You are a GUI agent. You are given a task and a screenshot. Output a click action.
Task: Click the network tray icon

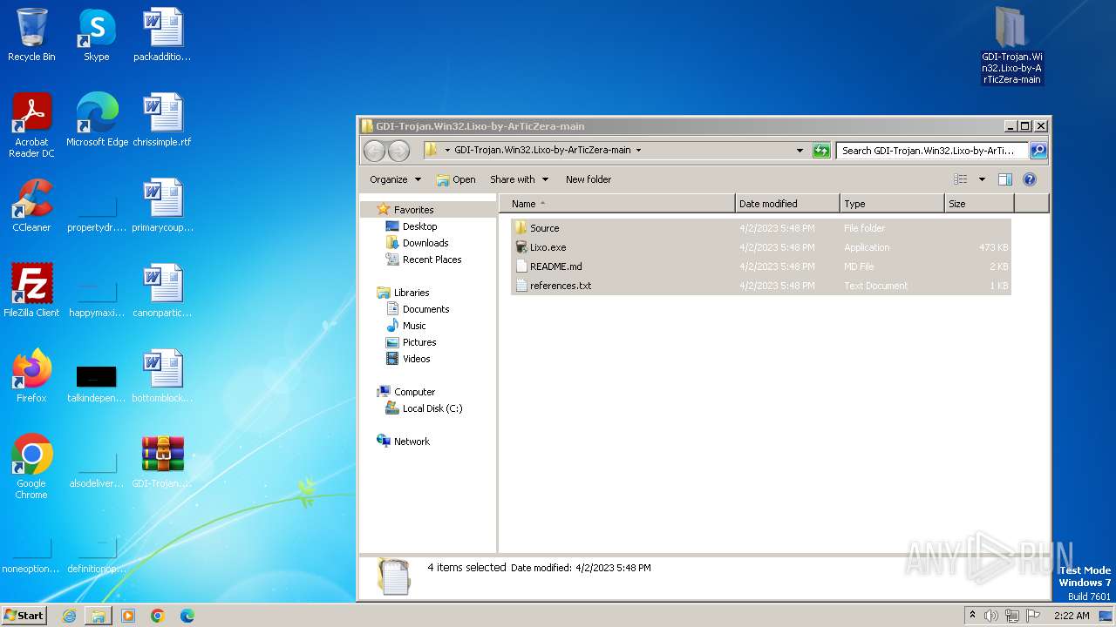tap(1012, 616)
